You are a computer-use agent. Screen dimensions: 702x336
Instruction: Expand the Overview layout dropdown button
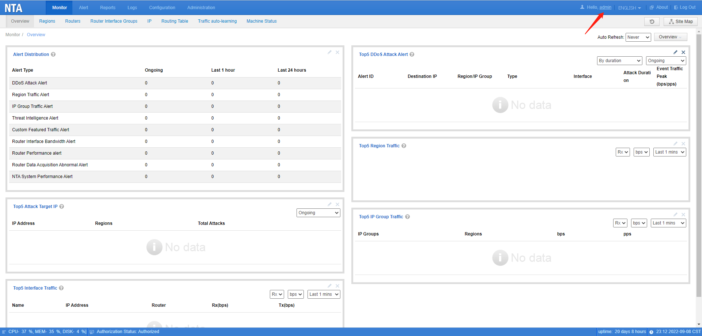click(x=671, y=37)
